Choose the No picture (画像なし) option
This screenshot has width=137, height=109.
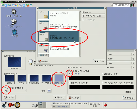pyautogui.click(x=59, y=79)
